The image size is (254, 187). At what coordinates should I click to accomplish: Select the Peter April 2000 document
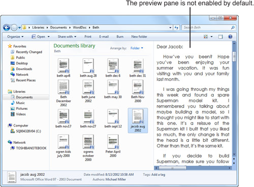point(113,146)
